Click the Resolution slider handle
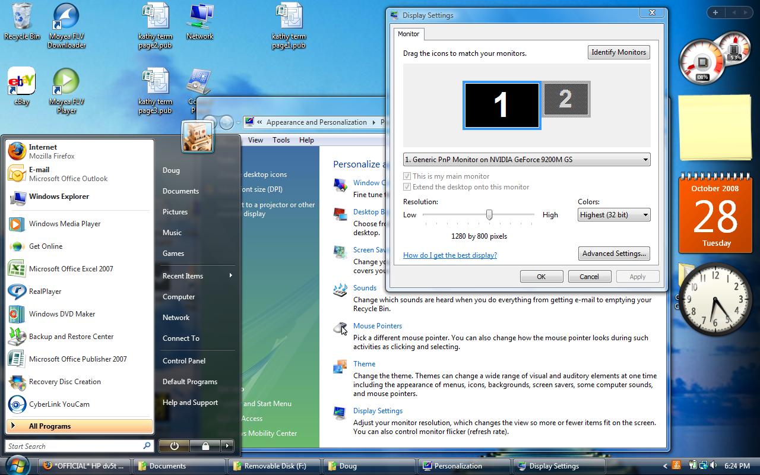The height and width of the screenshot is (475, 760). (x=489, y=215)
